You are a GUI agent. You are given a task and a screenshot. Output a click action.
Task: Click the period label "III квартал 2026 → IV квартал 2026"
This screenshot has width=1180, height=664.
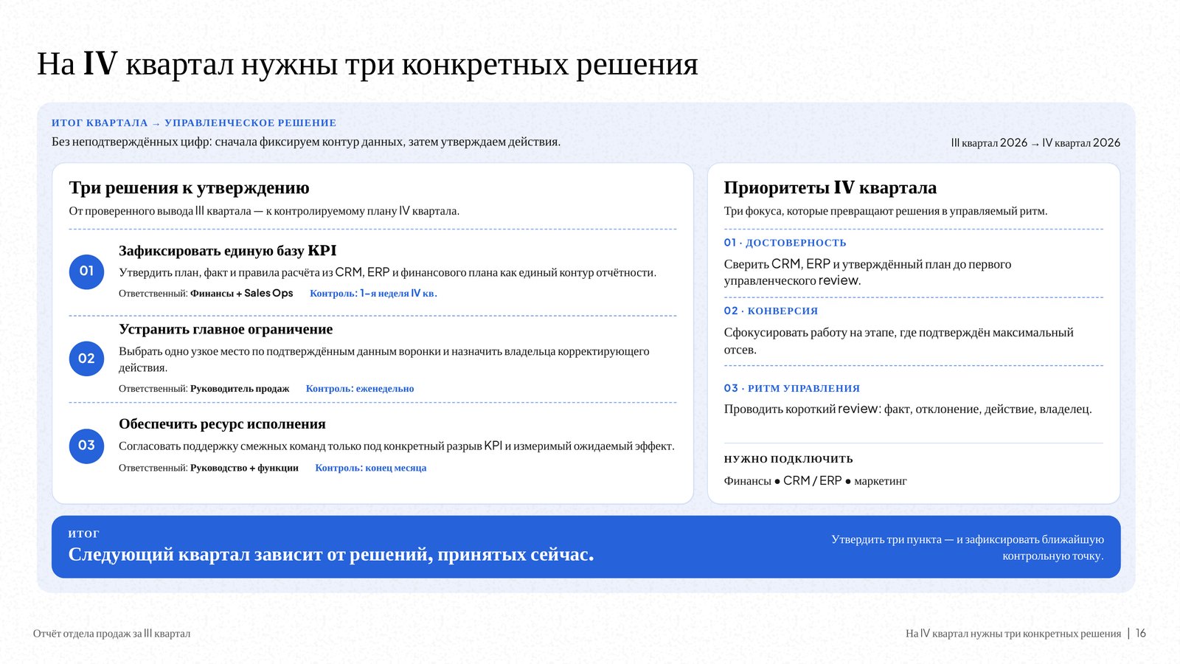click(x=1035, y=143)
